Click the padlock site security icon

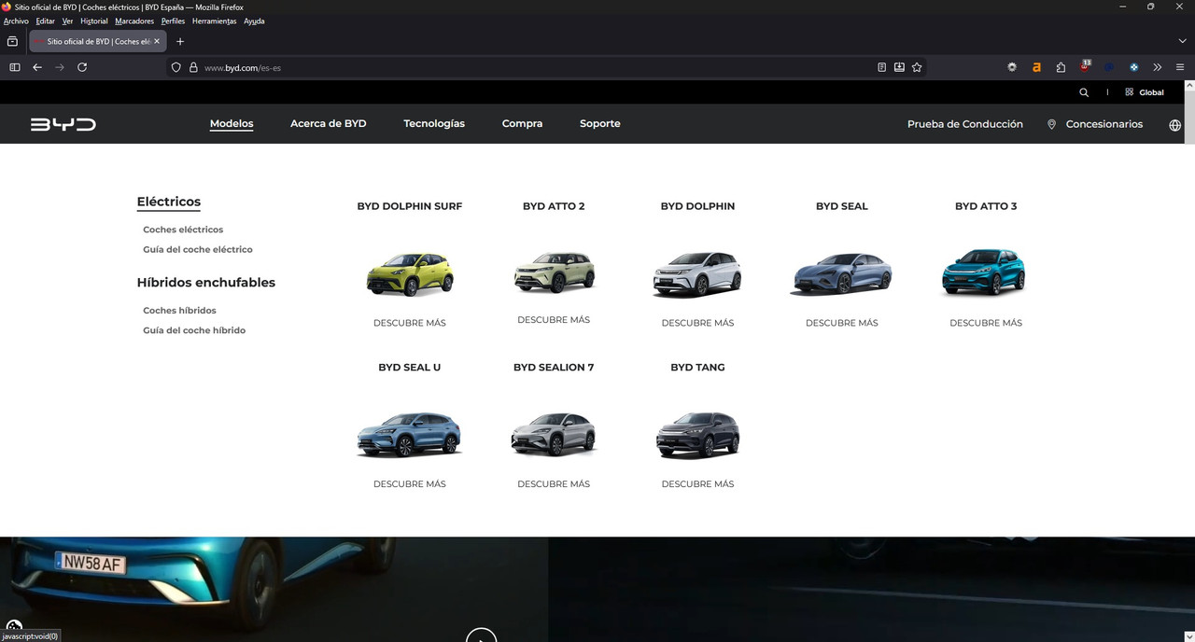193,67
